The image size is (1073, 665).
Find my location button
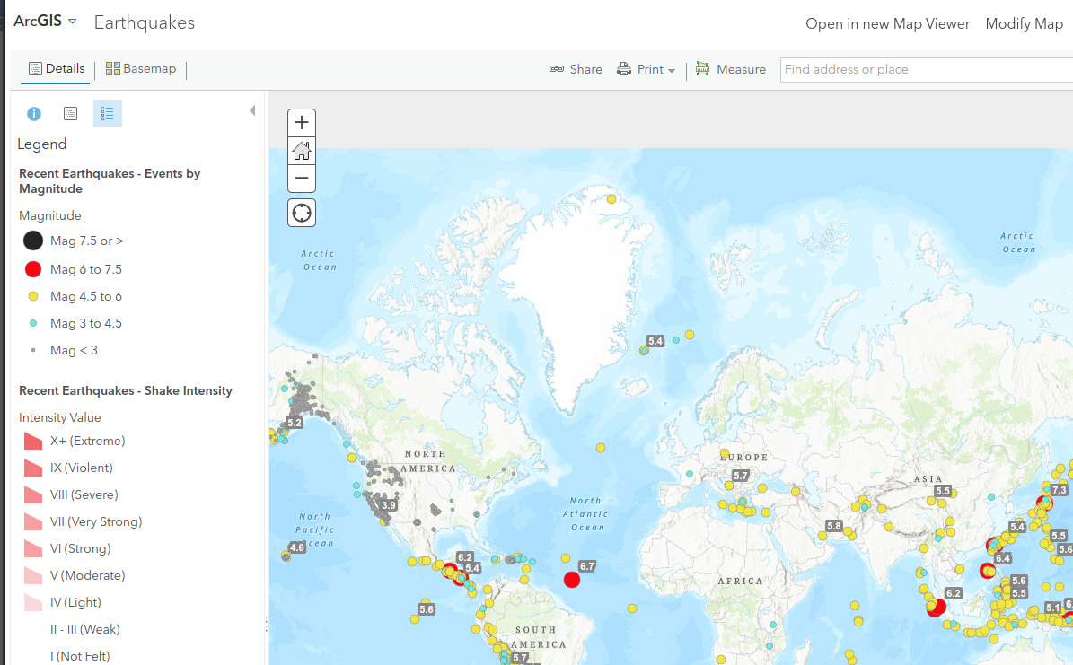pyautogui.click(x=302, y=213)
